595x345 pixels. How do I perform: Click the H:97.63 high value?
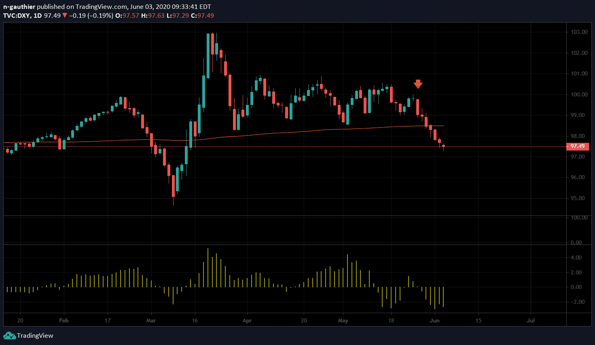[x=153, y=16]
